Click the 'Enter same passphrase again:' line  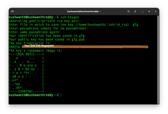[35, 32]
